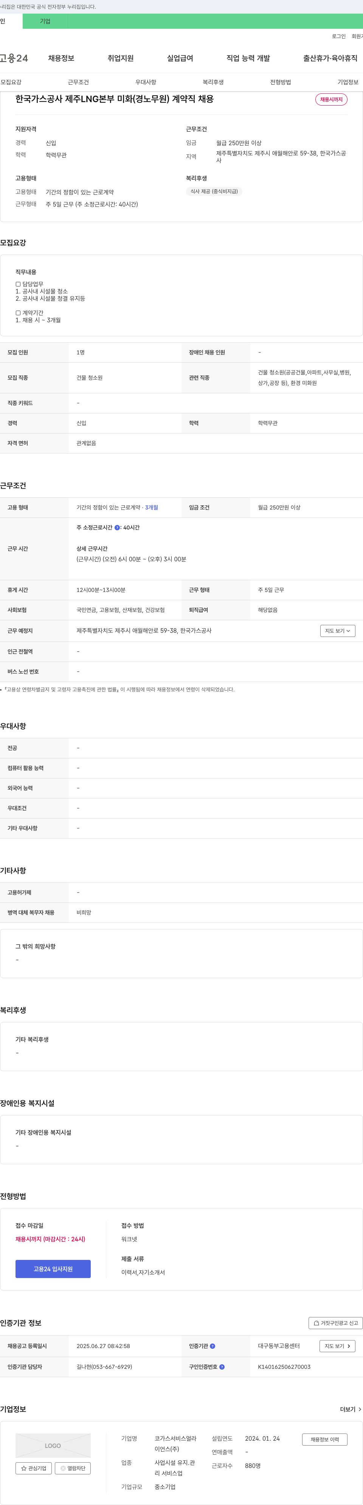Click the 설립연도 value 2024. 01. 24
Image resolution: width=363 pixels, height=1505 pixels.
(263, 1438)
